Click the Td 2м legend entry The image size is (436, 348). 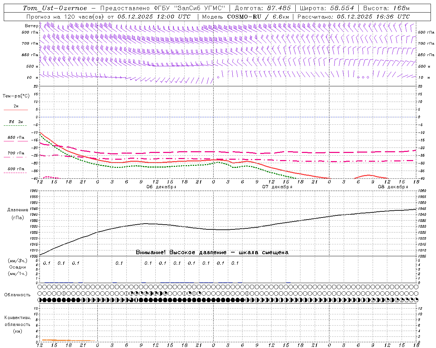16,122
